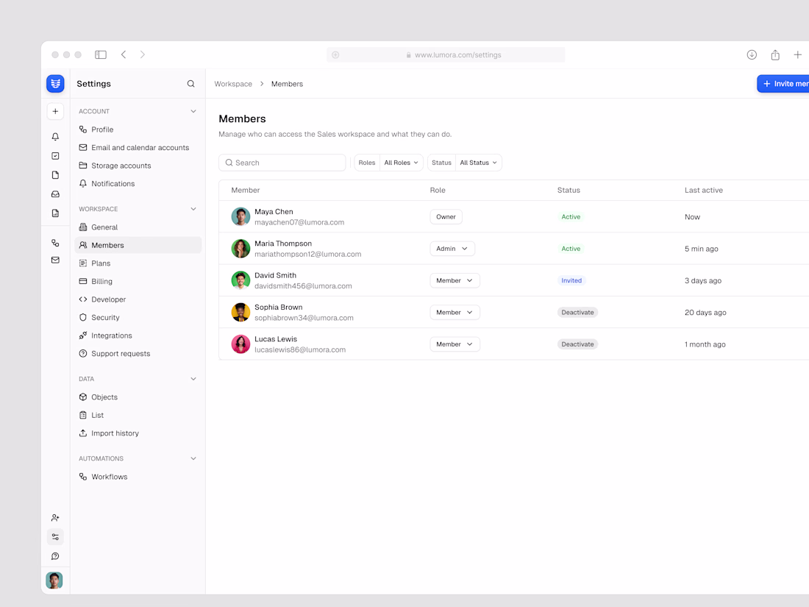Open the help chat icon in left rail

(x=55, y=556)
